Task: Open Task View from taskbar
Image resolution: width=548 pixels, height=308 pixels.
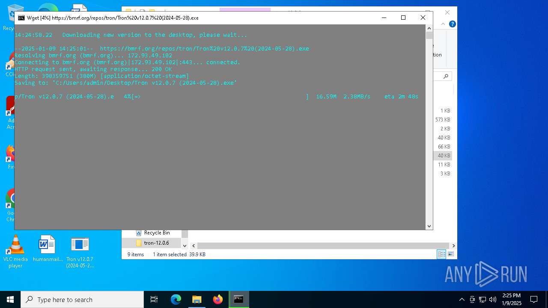Action: [x=154, y=299]
